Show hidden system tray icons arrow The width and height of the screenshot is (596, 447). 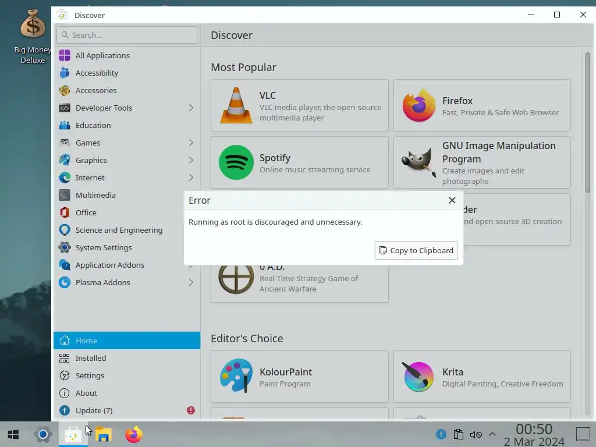point(492,434)
